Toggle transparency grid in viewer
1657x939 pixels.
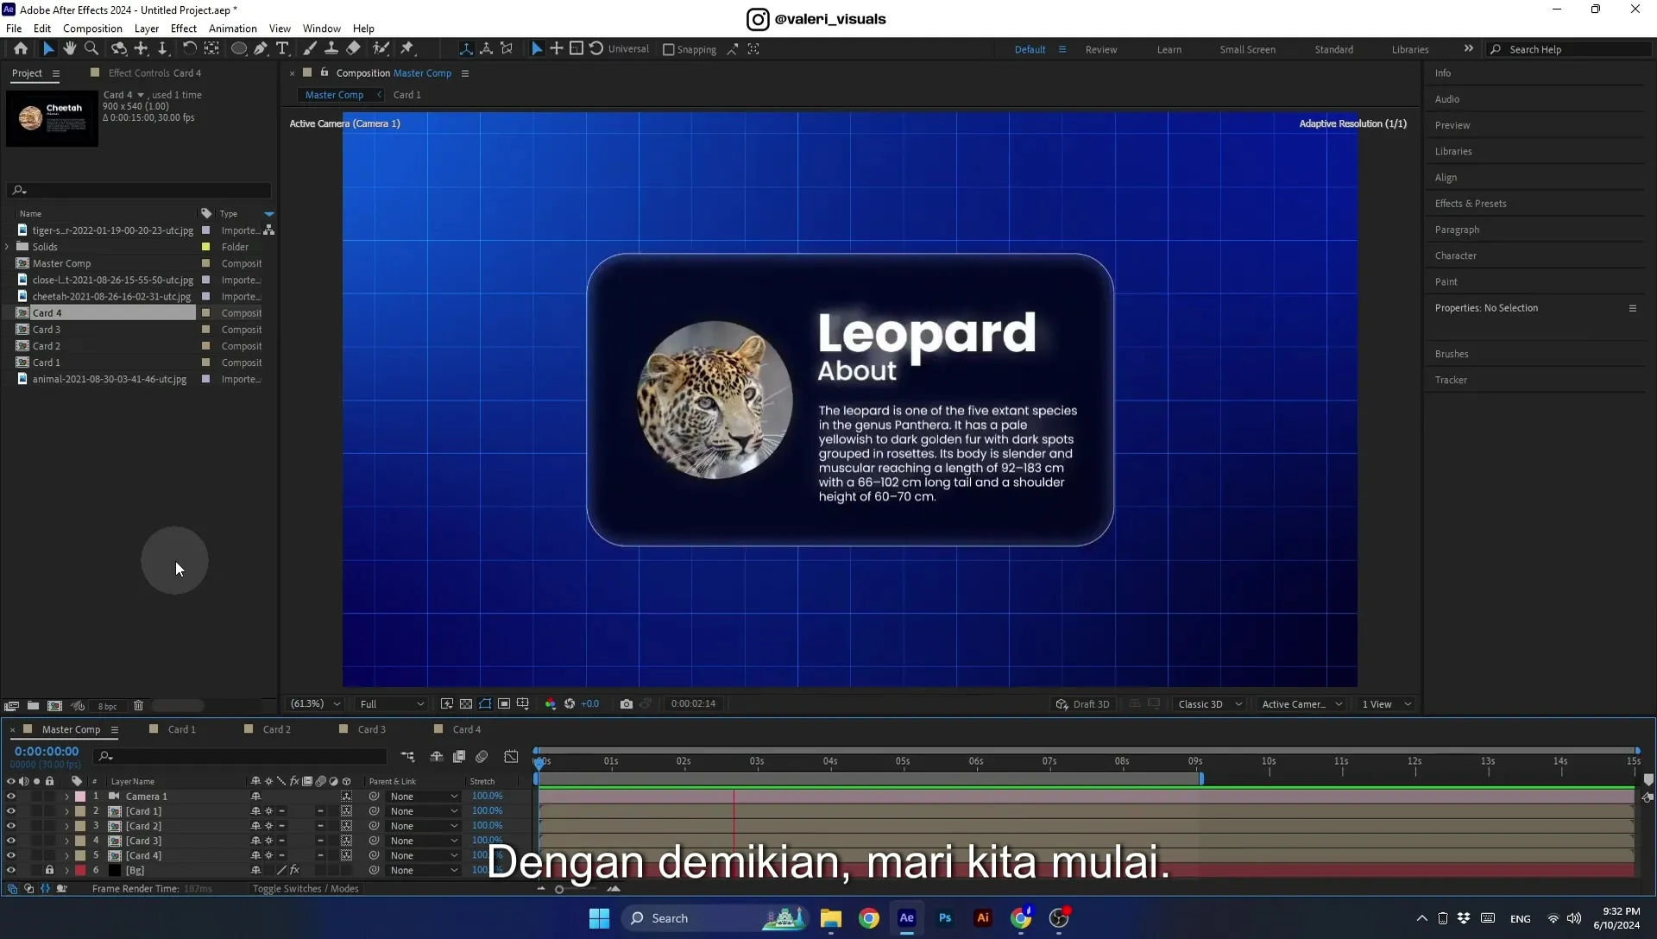point(466,704)
